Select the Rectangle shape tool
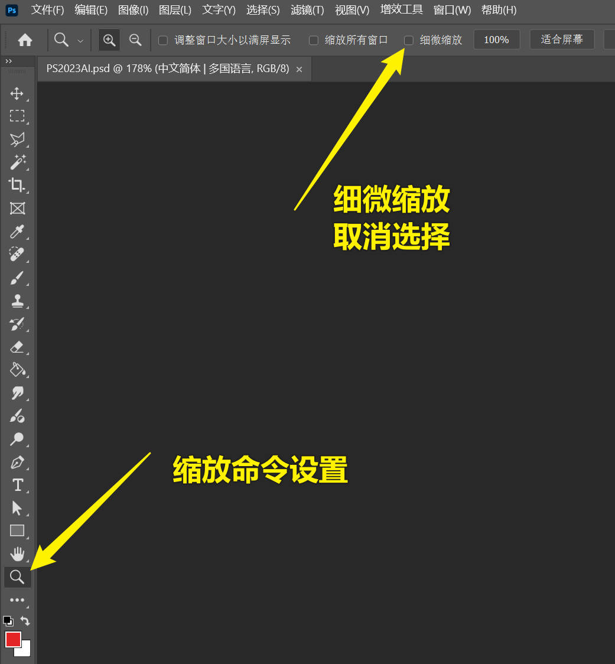The image size is (615, 664). tap(17, 530)
